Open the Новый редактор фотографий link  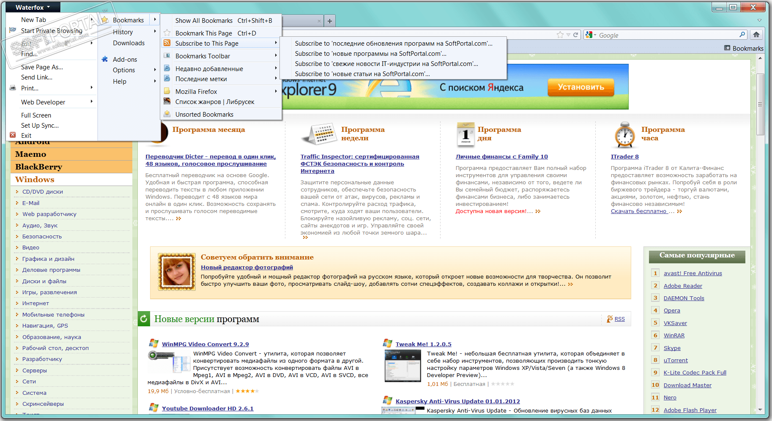pos(247,267)
